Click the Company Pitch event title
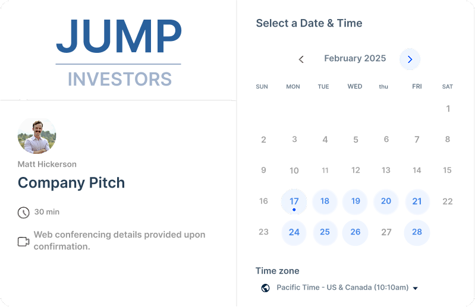The height and width of the screenshot is (307, 475). (71, 182)
